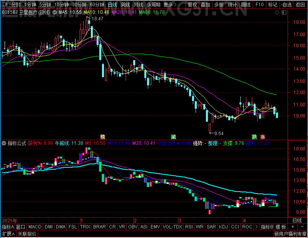Click the 复权 button

pyautogui.click(x=192, y=5)
